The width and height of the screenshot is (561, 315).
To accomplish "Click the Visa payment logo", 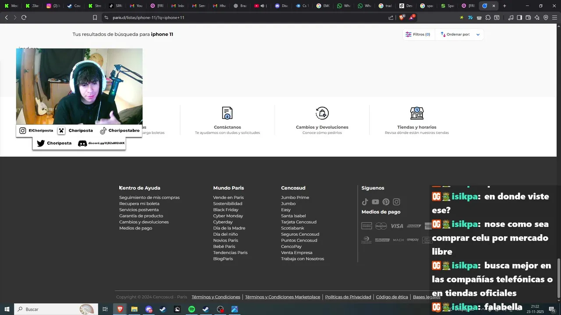I will [397, 226].
